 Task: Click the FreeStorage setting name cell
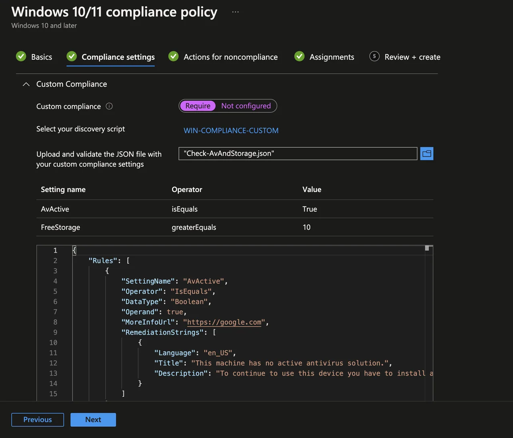61,227
